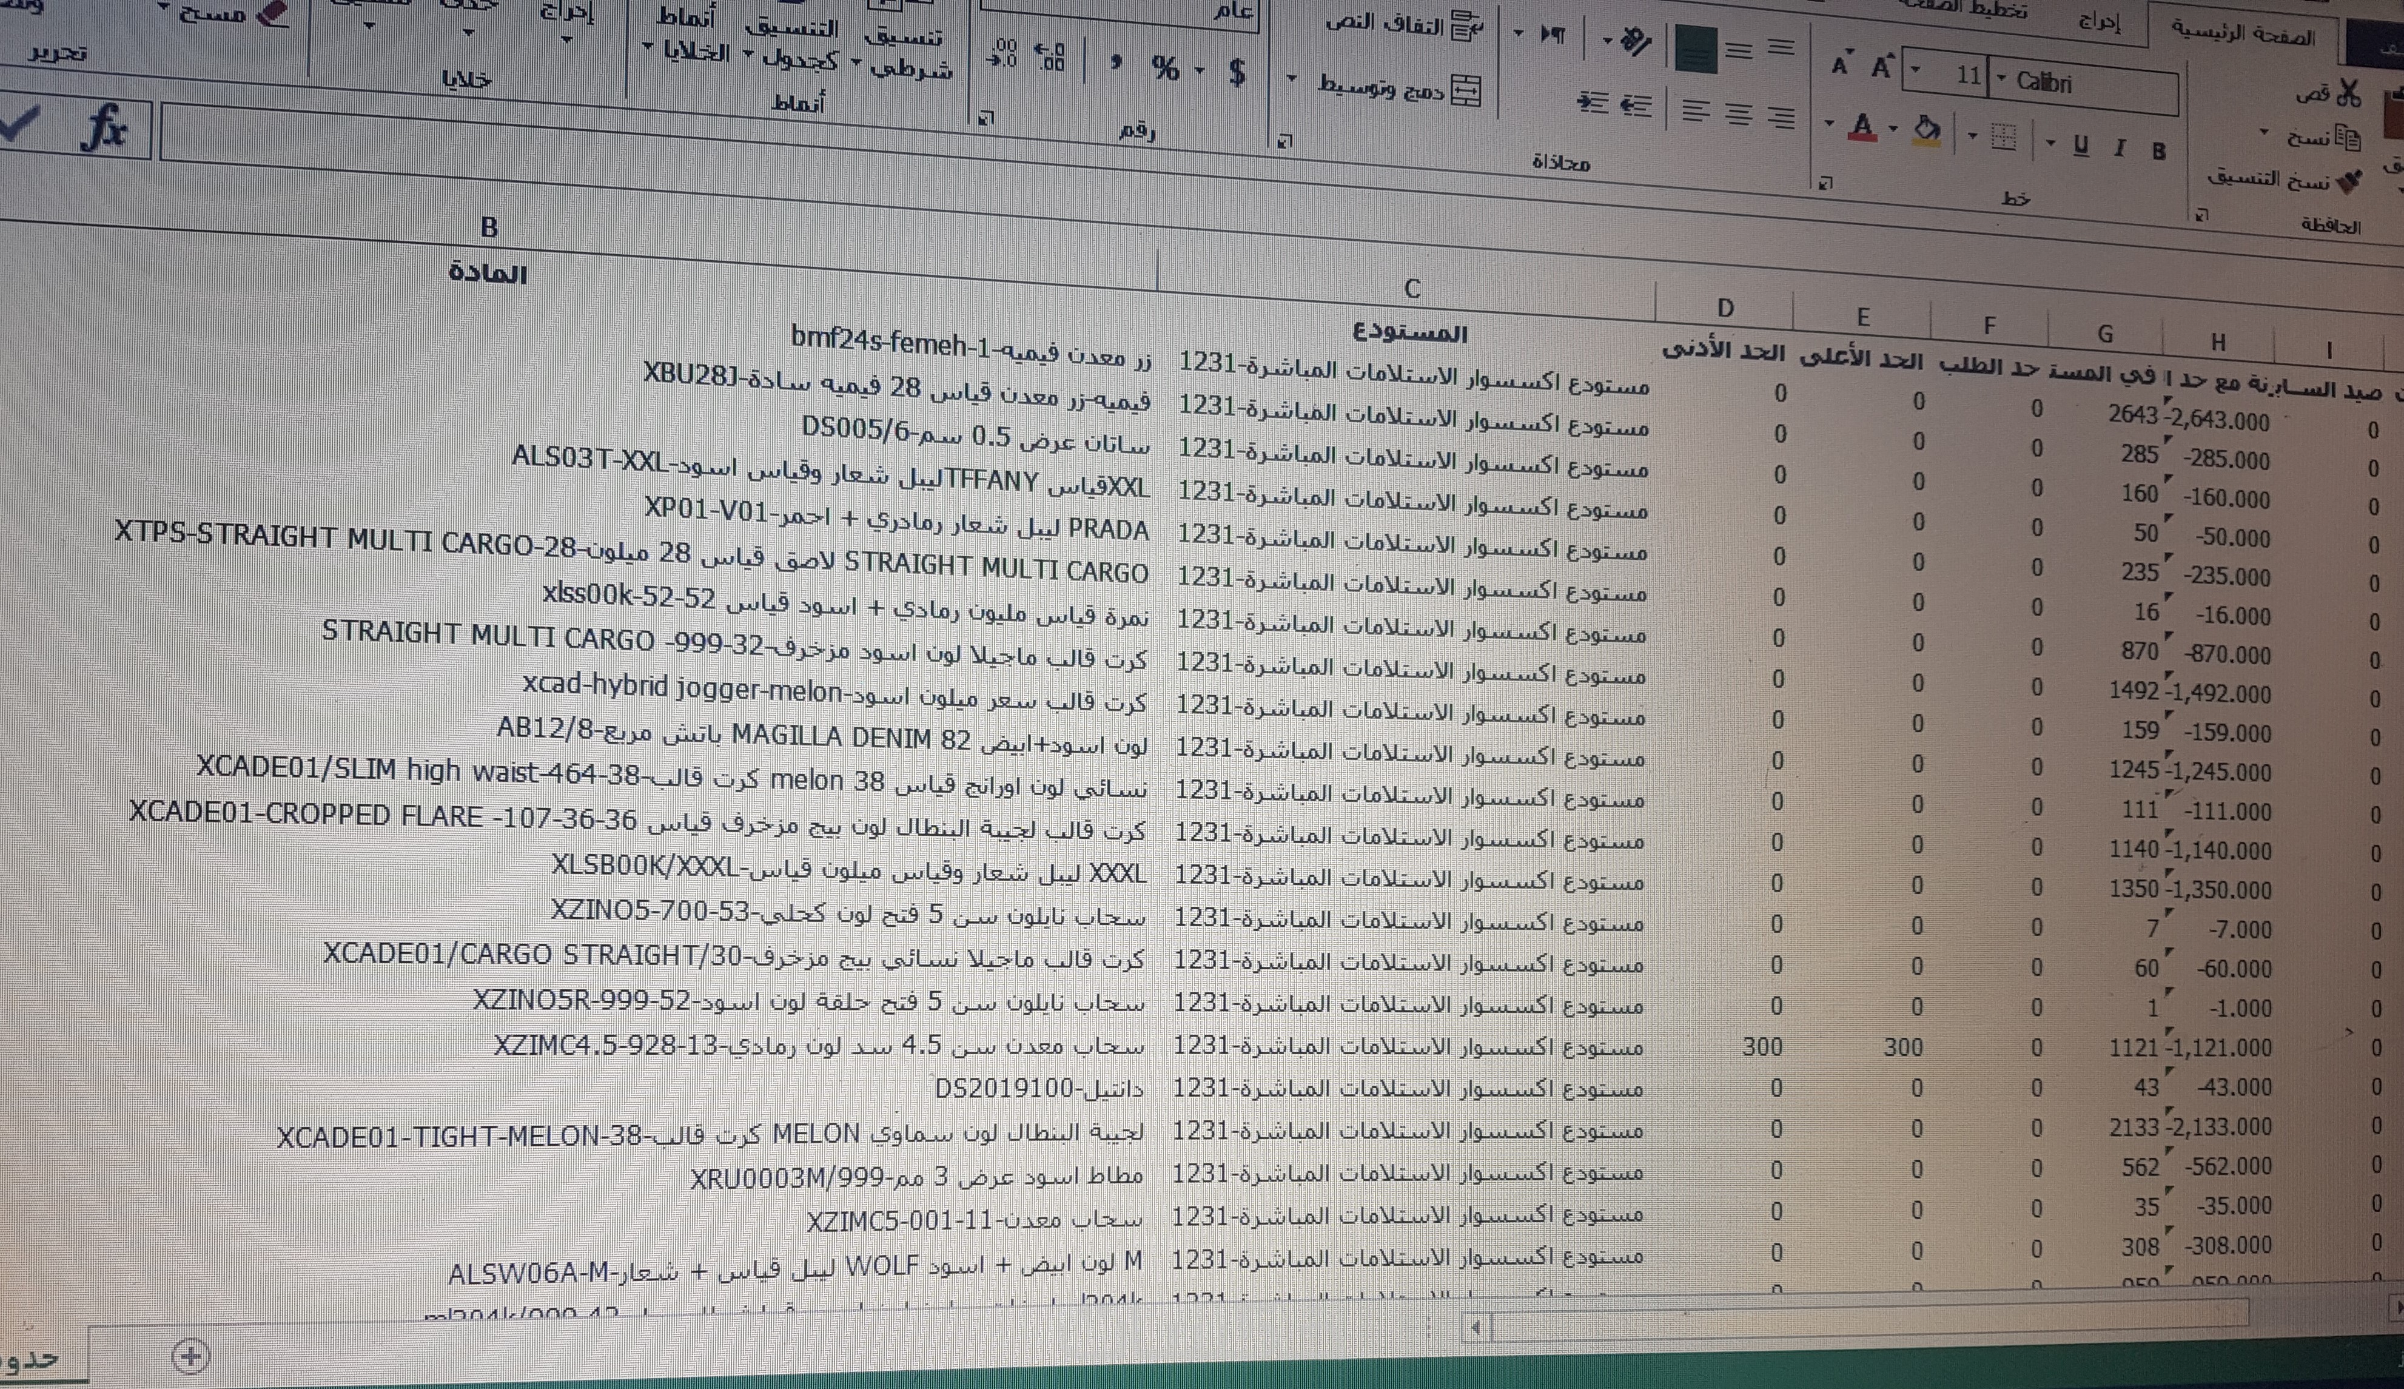The height and width of the screenshot is (1389, 2404).
Task: Open the Borders icon in the font group
Action: 2004,138
